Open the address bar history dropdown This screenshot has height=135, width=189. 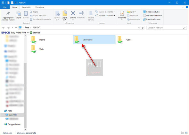coord(139,28)
